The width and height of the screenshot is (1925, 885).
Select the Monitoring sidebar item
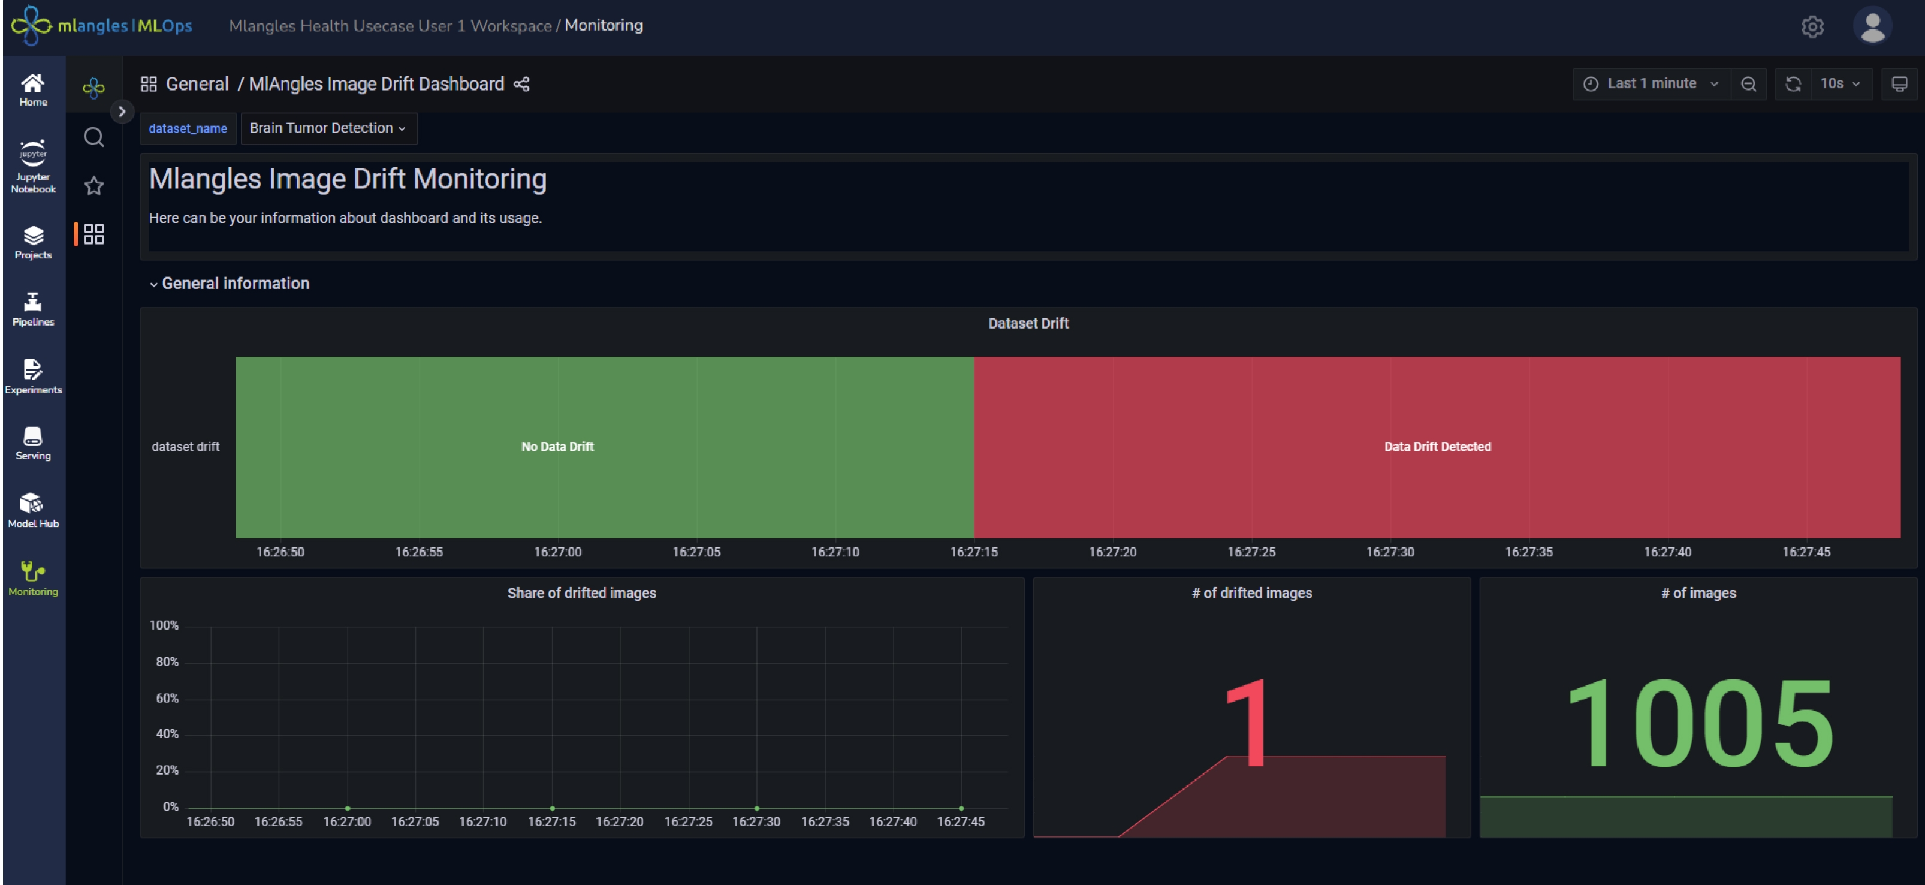point(33,579)
